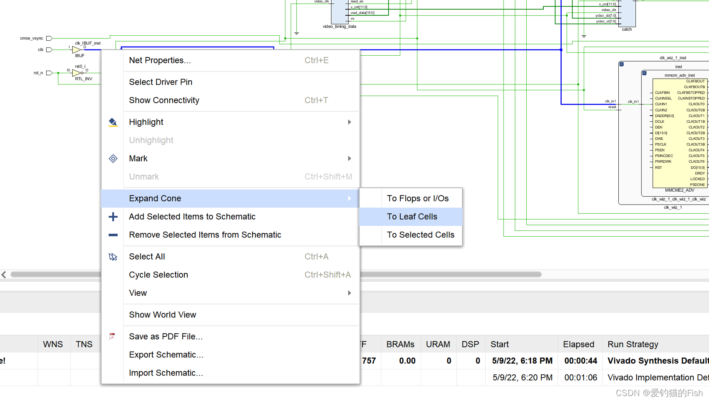This screenshot has width=709, height=401.
Task: Click the Highlight paint bucket icon
Action: [113, 122]
